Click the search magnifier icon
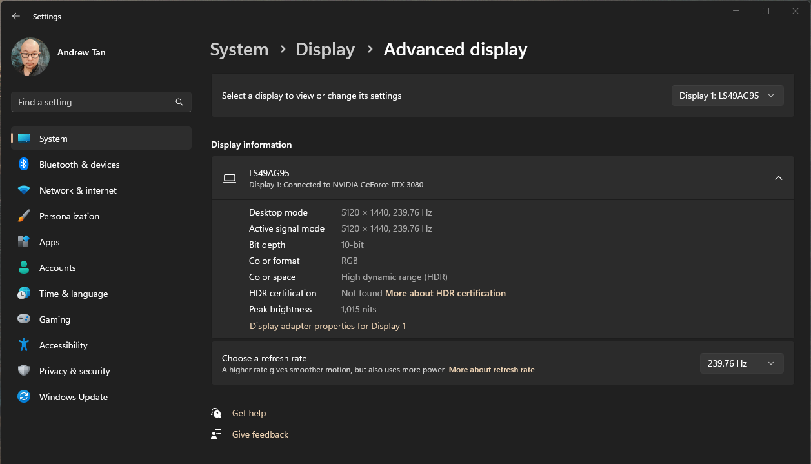Screen dimensions: 811x464 (x=179, y=102)
